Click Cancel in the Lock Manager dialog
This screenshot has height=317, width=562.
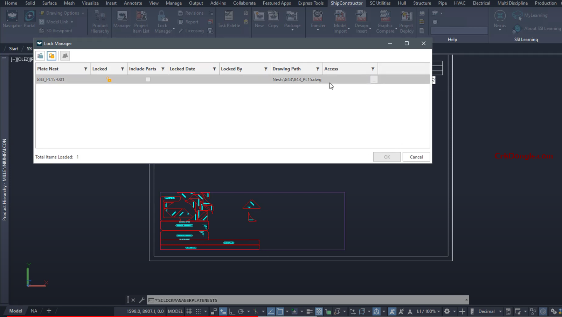(416, 157)
